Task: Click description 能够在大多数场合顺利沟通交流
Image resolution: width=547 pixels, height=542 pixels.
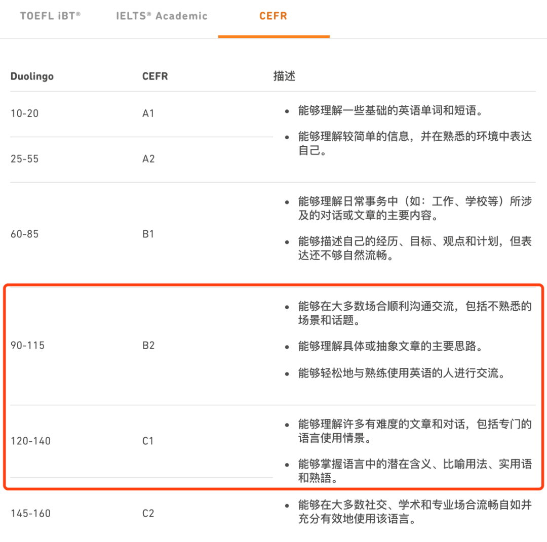Action: click(415, 313)
